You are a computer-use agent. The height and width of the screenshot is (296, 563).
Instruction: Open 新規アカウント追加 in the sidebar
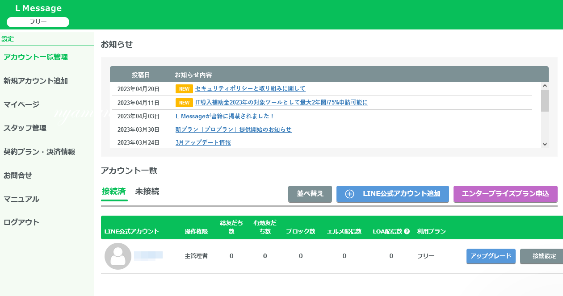pos(36,81)
